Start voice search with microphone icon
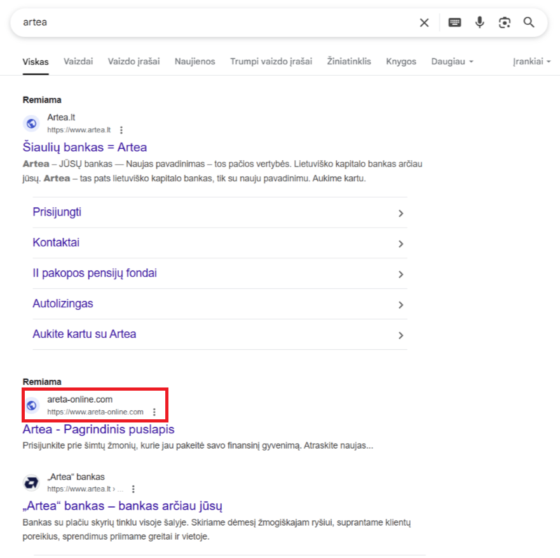Screen dimensions: 560x558 [x=480, y=22]
